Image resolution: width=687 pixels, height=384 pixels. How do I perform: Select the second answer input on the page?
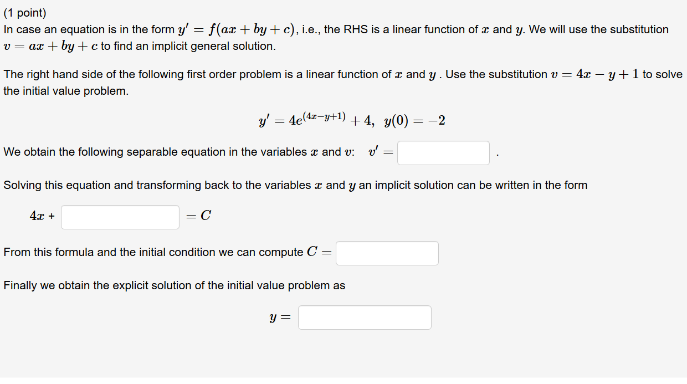click(120, 217)
